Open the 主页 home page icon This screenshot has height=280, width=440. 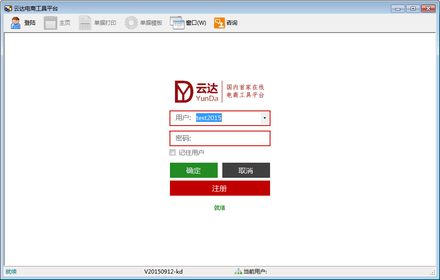[51, 23]
